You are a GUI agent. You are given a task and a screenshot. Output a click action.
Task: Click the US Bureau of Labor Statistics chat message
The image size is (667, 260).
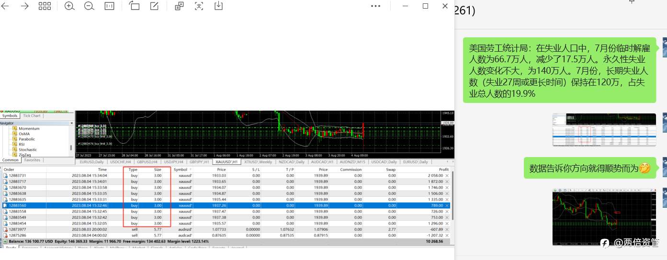pyautogui.click(x=558, y=71)
